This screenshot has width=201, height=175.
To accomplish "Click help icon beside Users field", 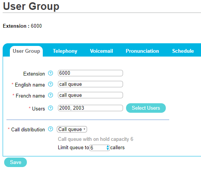I will (50, 108).
